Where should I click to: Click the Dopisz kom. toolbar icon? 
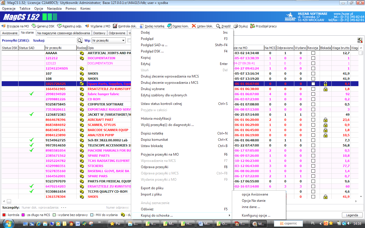click(170, 26)
